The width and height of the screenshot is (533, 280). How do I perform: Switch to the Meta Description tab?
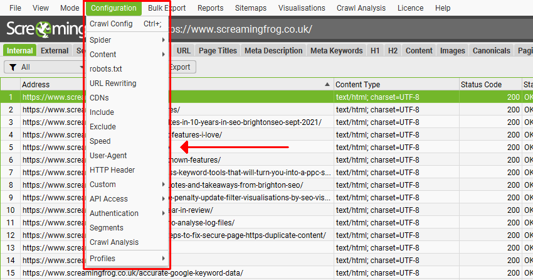click(x=273, y=50)
